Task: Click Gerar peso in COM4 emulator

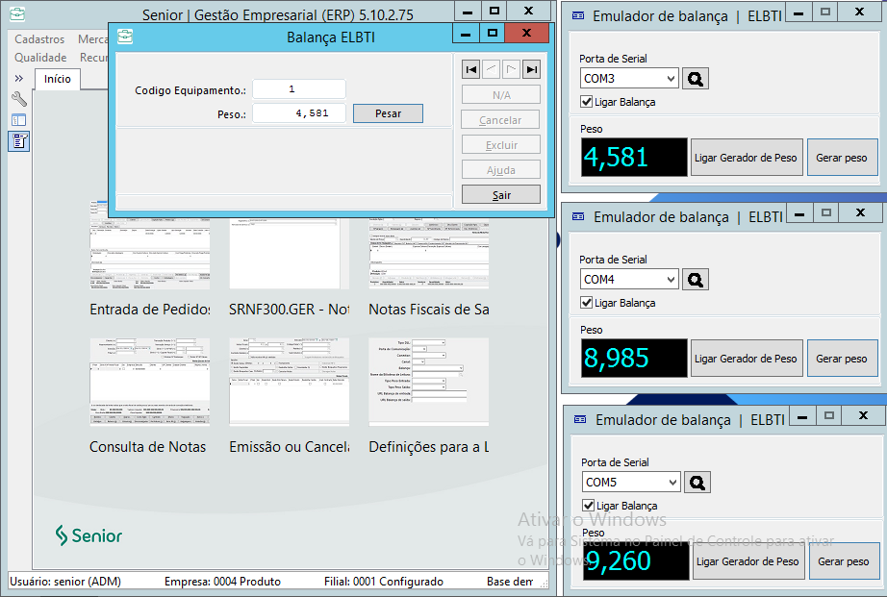Action: 842,359
